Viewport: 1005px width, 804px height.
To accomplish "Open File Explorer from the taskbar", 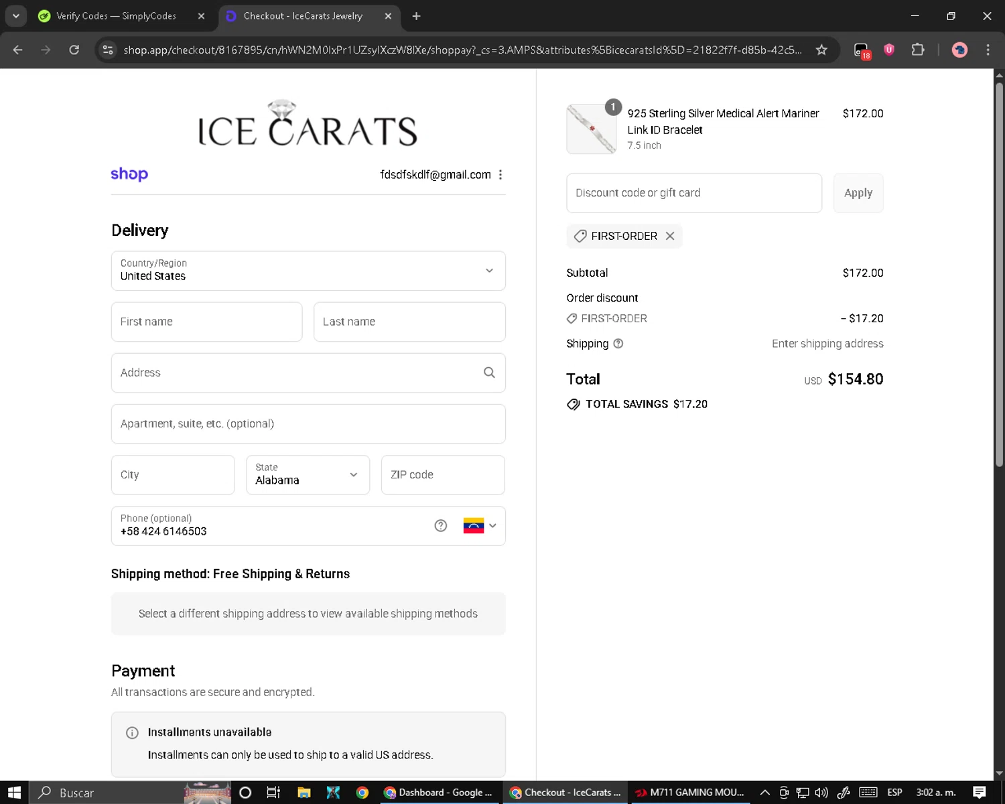I will coord(304,793).
